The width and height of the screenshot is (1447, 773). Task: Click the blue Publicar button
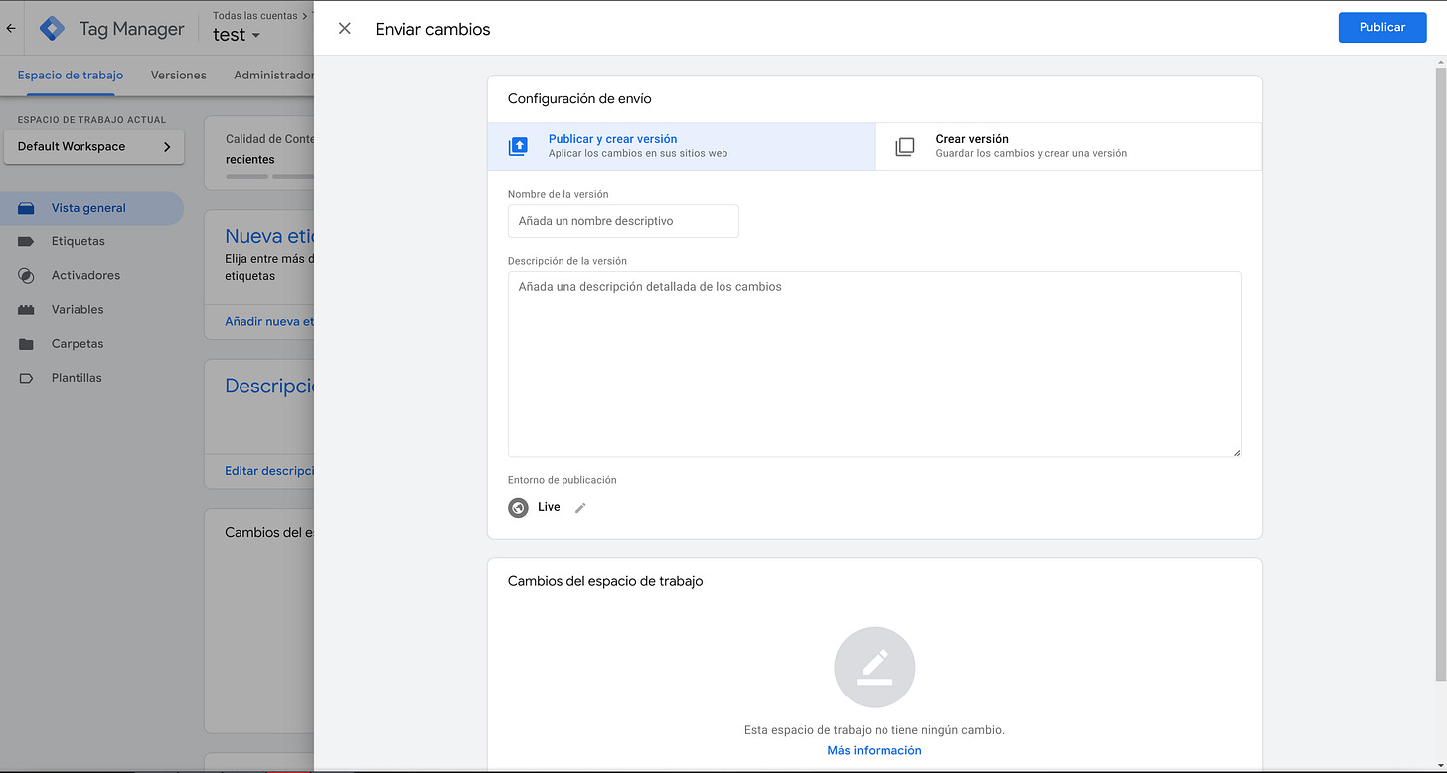[1382, 28]
